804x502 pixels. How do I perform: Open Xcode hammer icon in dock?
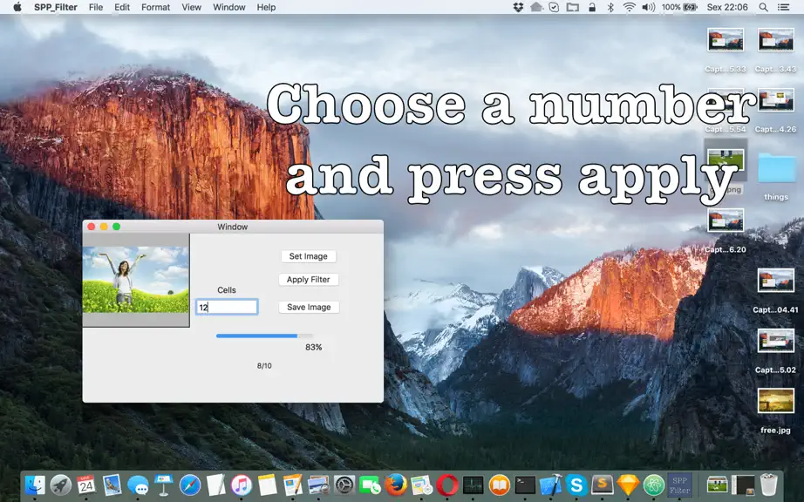coord(551,485)
